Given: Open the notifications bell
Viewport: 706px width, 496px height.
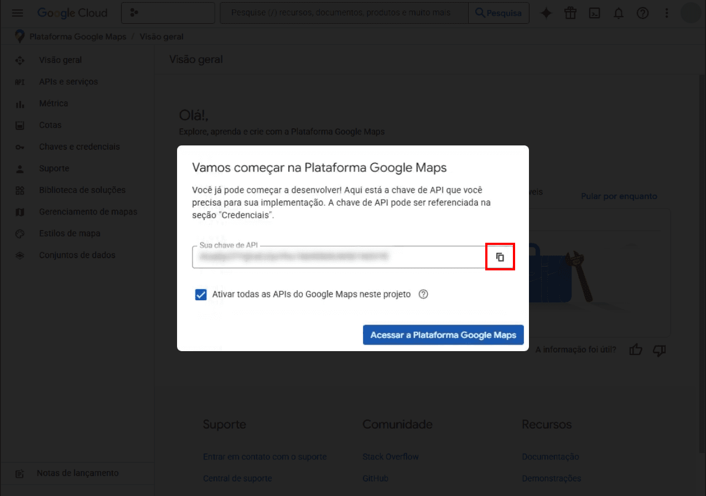Looking at the screenshot, I should [x=619, y=13].
